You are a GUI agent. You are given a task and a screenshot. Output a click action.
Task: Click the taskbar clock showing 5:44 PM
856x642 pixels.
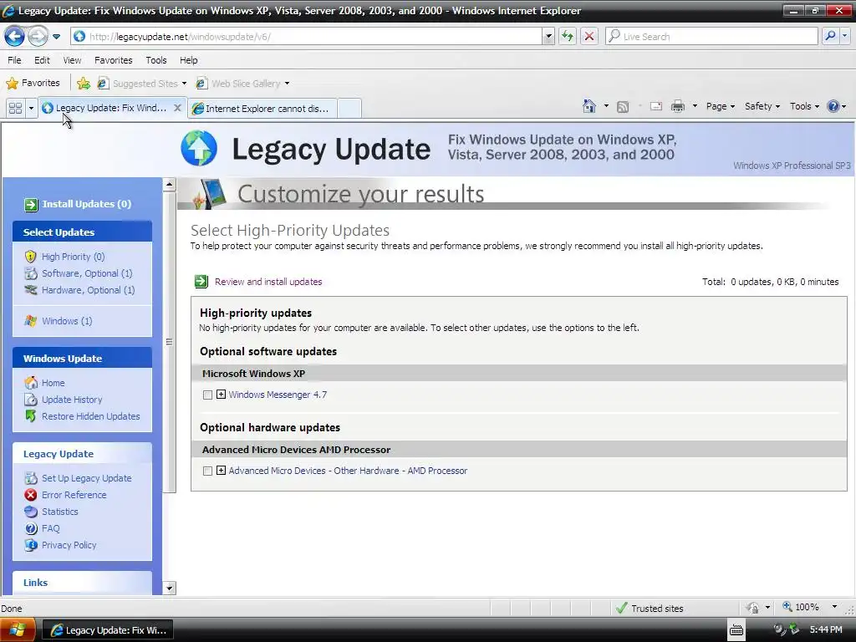point(825,630)
